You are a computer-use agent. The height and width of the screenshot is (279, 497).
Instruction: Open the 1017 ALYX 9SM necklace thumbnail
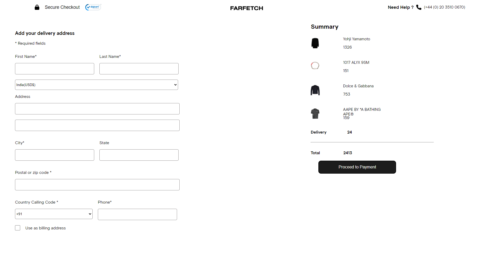click(x=315, y=65)
